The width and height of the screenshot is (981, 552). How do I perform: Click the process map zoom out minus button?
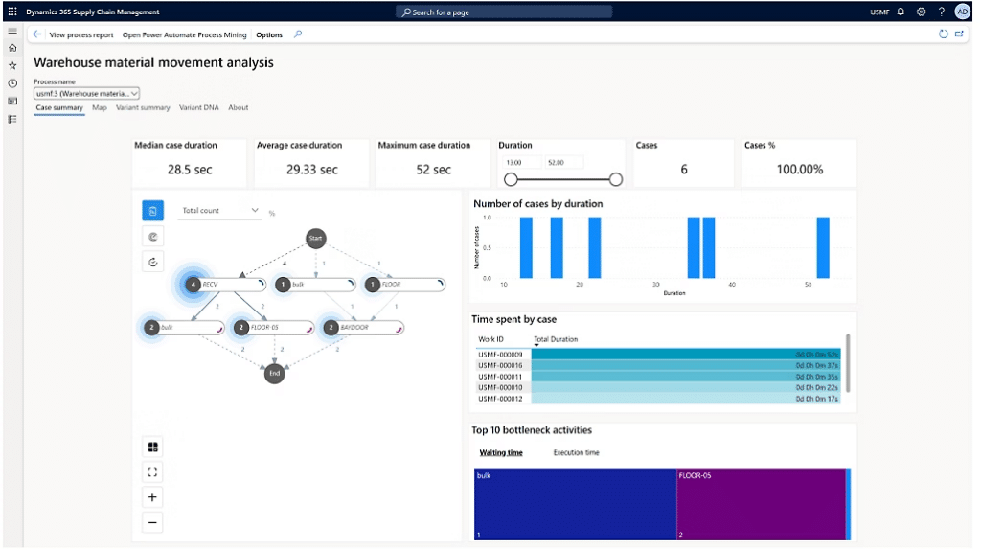[152, 522]
